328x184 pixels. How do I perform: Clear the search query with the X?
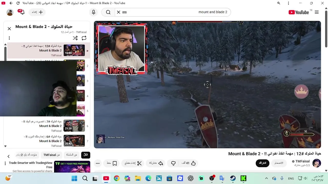118,12
